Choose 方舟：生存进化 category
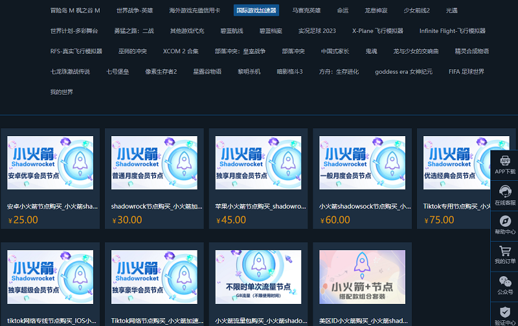518x326 pixels. pos(339,71)
